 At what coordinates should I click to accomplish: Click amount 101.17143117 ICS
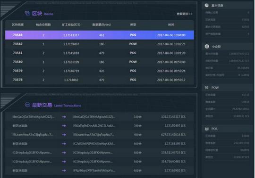coord(173,117)
